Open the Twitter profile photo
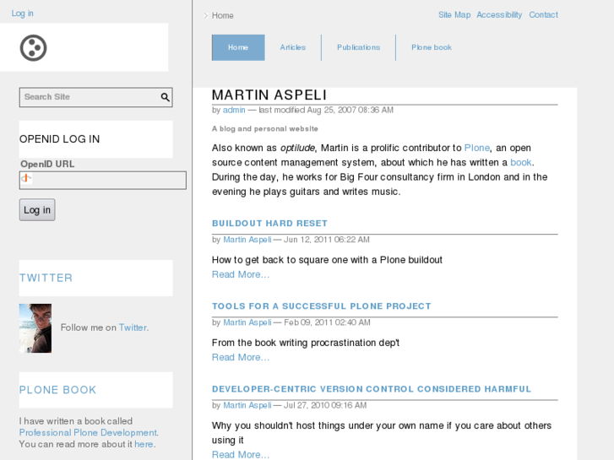Image resolution: width=614 pixels, height=460 pixels. tap(35, 328)
